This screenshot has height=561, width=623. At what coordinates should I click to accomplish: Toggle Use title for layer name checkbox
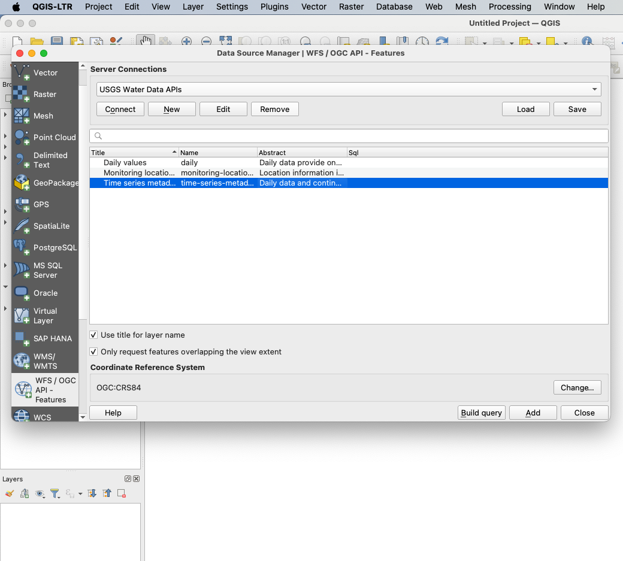coord(93,335)
